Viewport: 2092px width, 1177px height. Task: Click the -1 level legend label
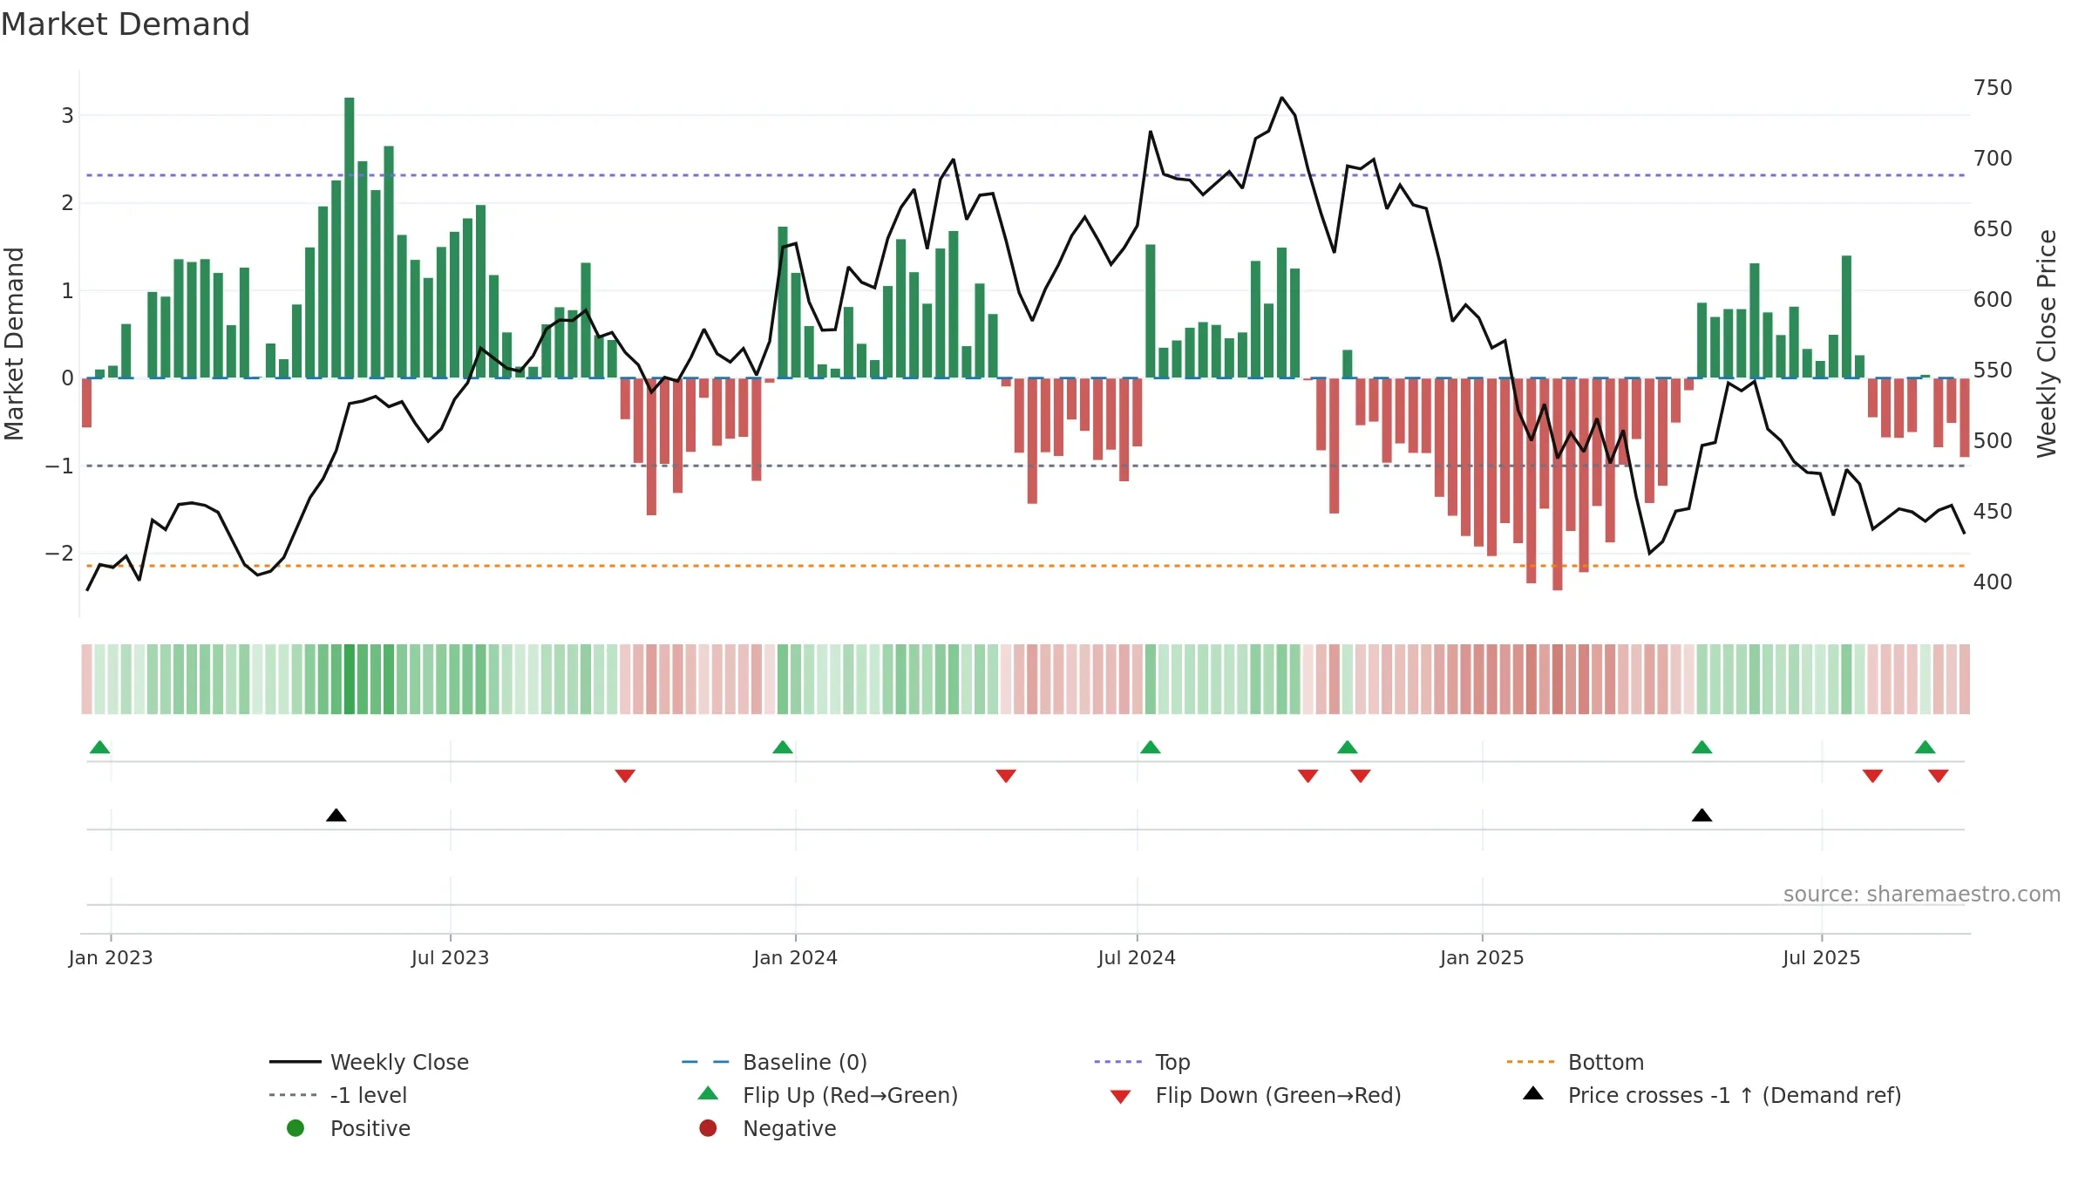369,1095
